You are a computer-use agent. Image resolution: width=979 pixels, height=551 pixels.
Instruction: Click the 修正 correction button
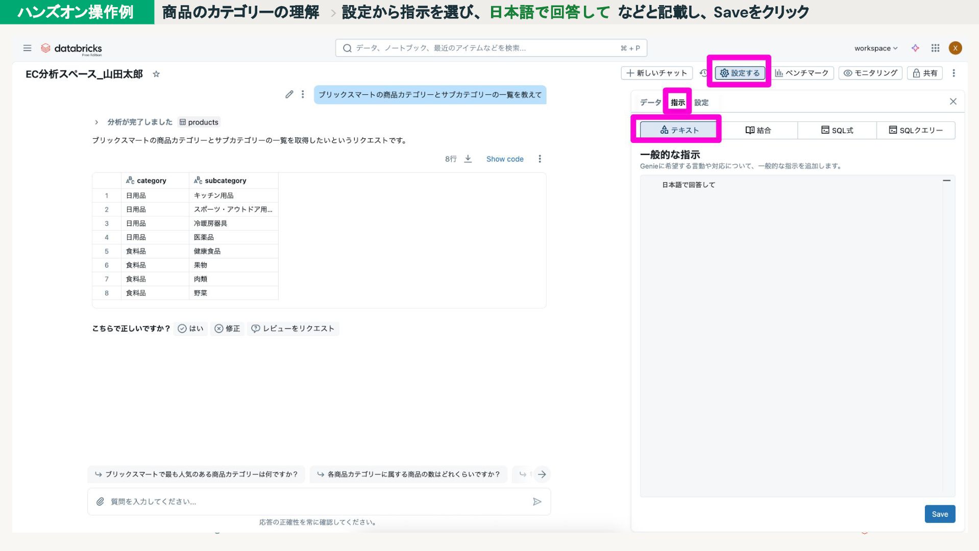(x=227, y=329)
